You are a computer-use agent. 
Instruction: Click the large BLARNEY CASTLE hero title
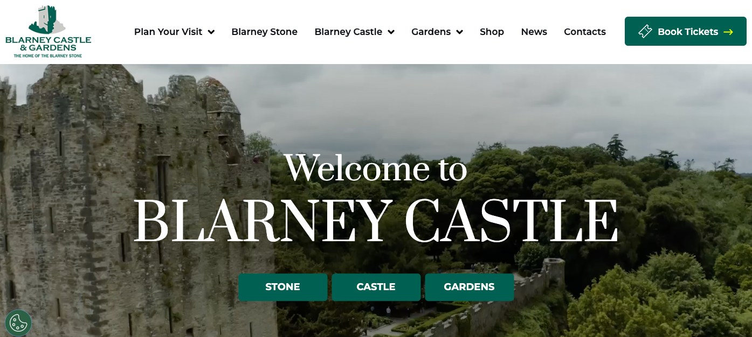[376, 221]
